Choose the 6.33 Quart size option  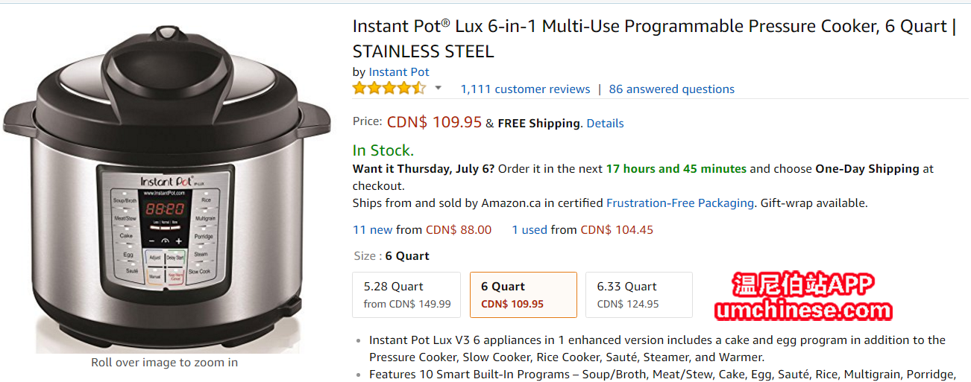tap(638, 294)
